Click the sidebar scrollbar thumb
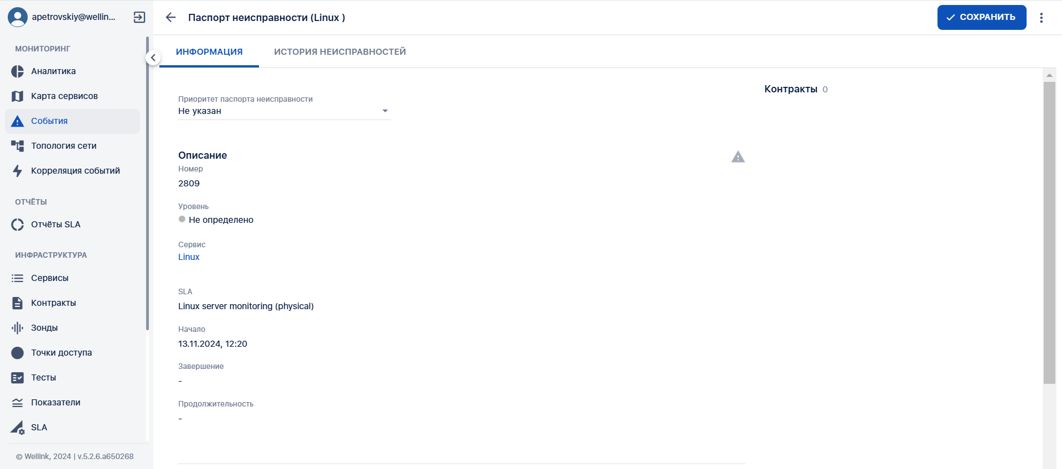This screenshot has height=469, width=1062. [147, 183]
